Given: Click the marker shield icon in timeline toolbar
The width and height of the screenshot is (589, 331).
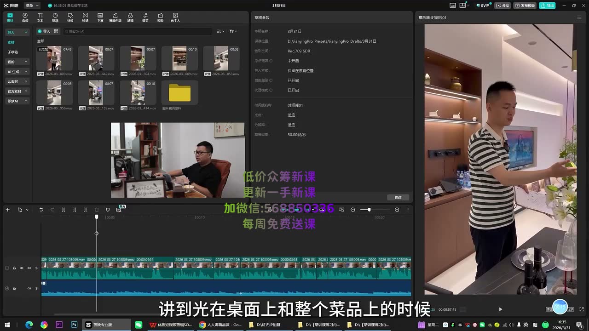Looking at the screenshot, I should pos(108,210).
